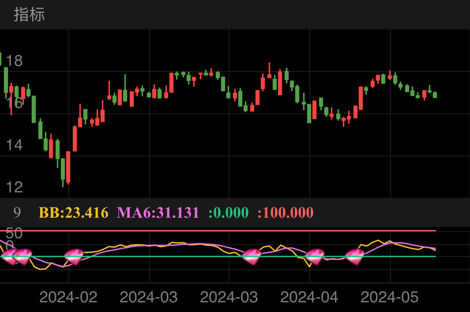
Task: Click the last green candle on the right
Action: click(x=435, y=95)
